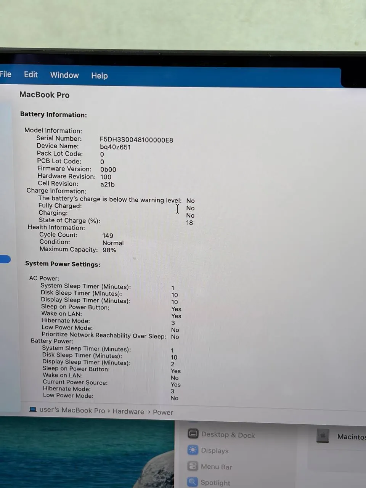
Task: Click the Model Information label
Action: coord(53,130)
